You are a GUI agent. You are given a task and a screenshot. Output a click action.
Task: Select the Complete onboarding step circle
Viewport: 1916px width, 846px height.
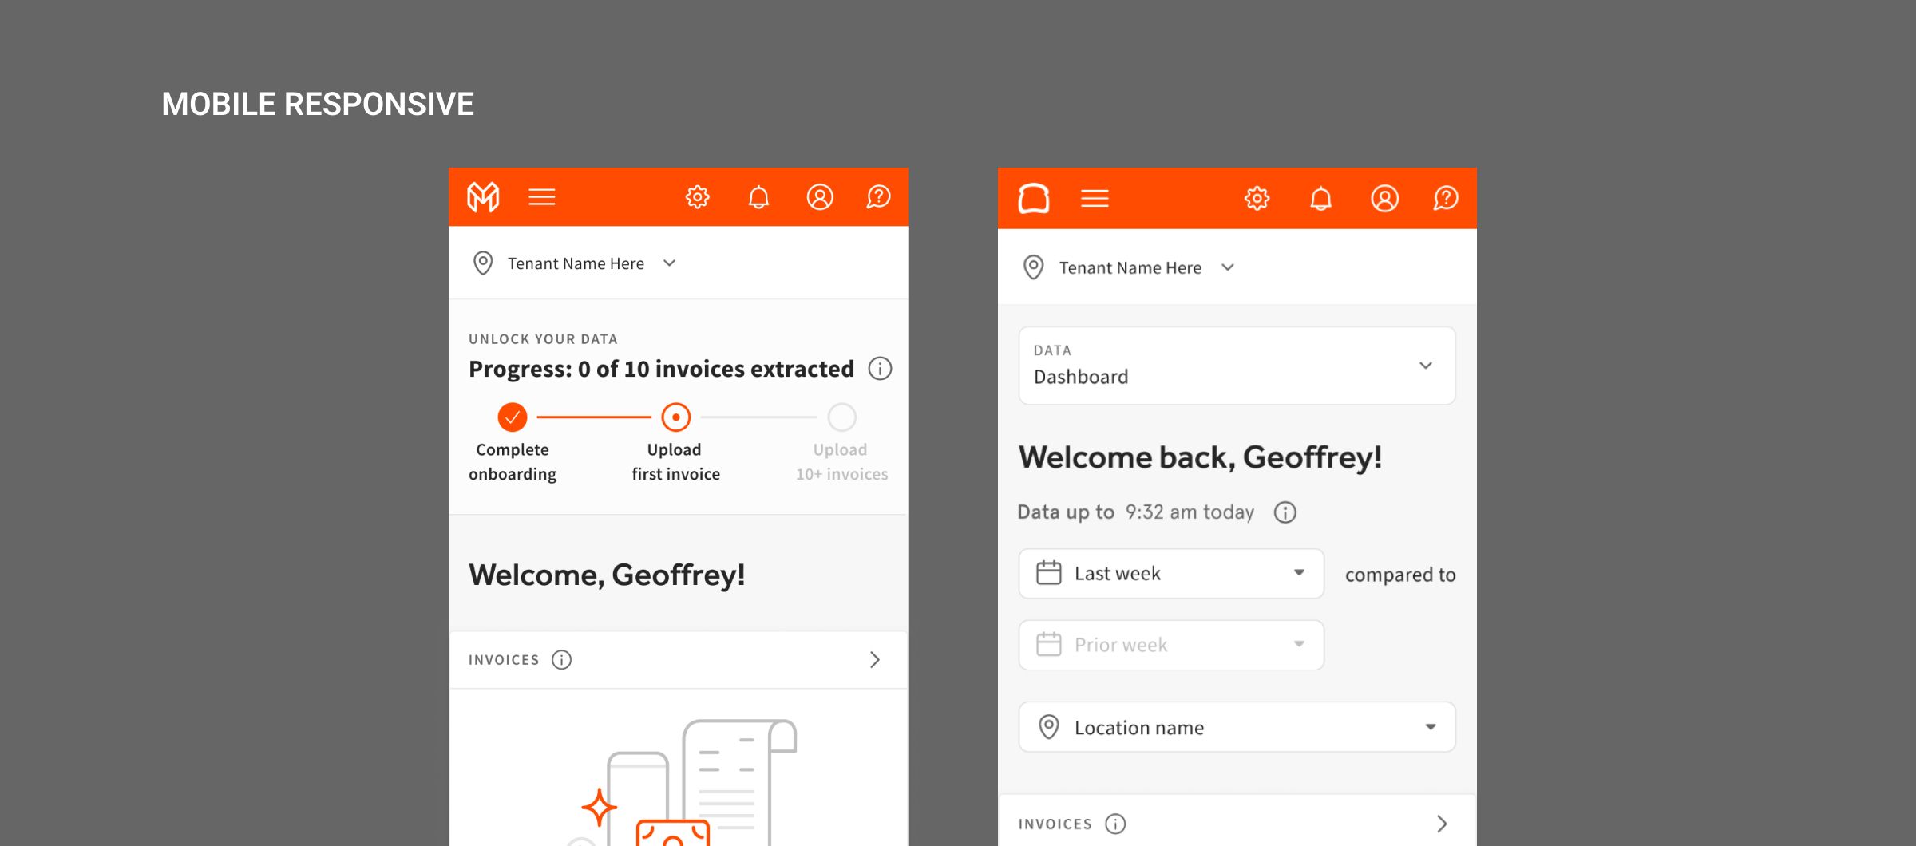[513, 417]
